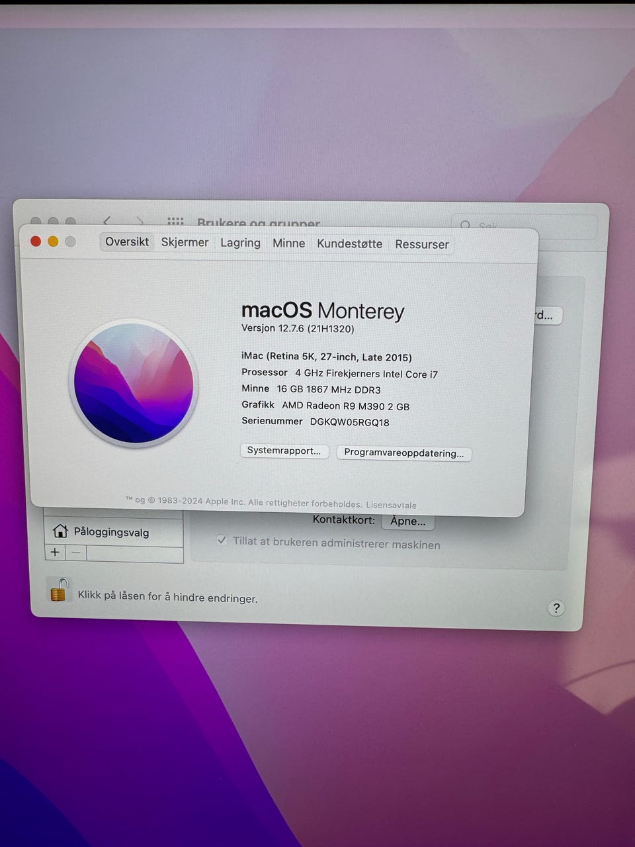Click the 16 GB 1867 MHz DDR3 text
Screen dimensions: 635x847
[x=329, y=389]
